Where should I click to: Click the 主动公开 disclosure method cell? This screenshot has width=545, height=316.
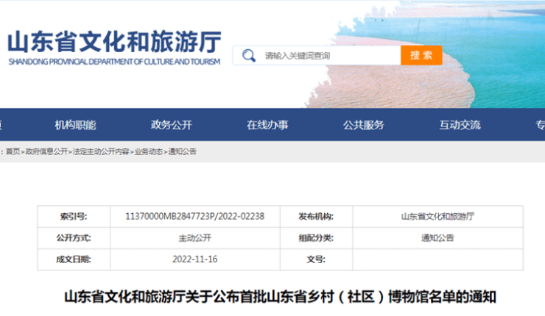[x=195, y=238]
